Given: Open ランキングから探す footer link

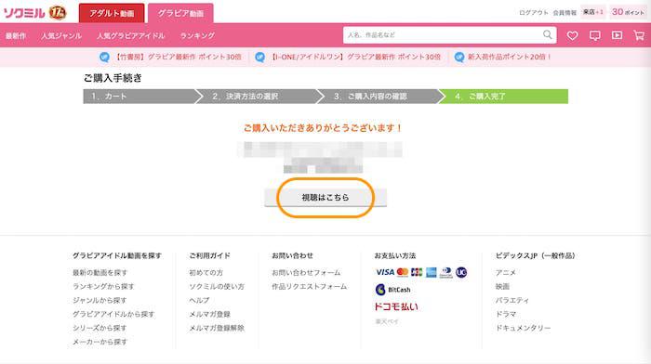Looking at the screenshot, I should (x=103, y=286).
